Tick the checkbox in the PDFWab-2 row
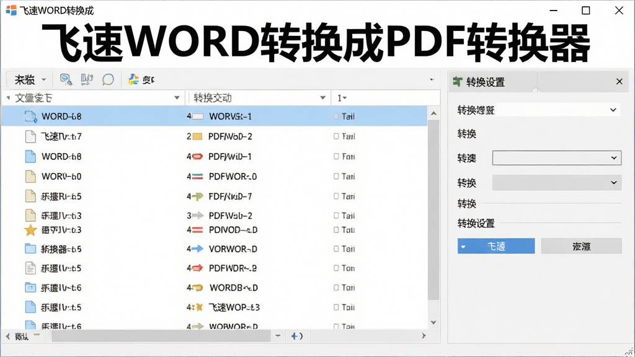 tap(336, 215)
